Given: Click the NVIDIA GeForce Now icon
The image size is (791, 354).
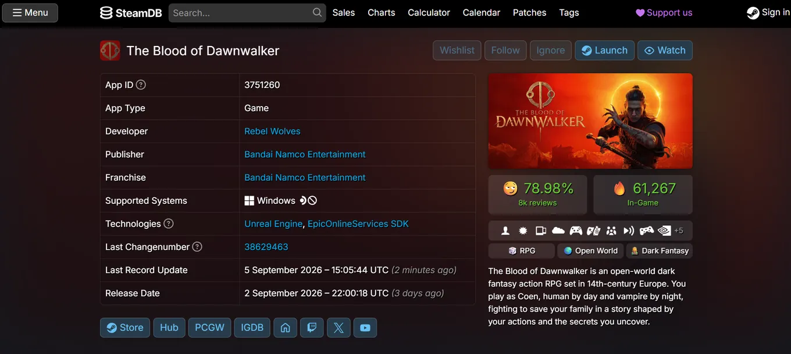Looking at the screenshot, I should 664,231.
